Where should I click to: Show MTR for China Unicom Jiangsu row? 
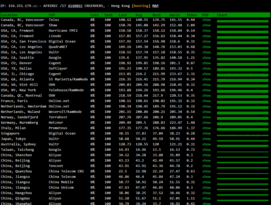(206, 187)
